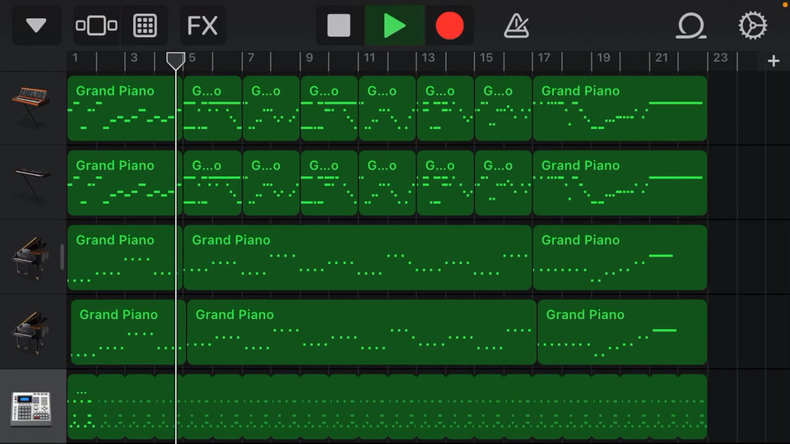Image resolution: width=790 pixels, height=444 pixels.
Task: Tap bar 13 on the ruler
Action: click(x=428, y=58)
